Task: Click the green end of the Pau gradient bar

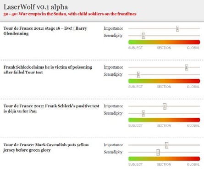Action: tap(132, 120)
